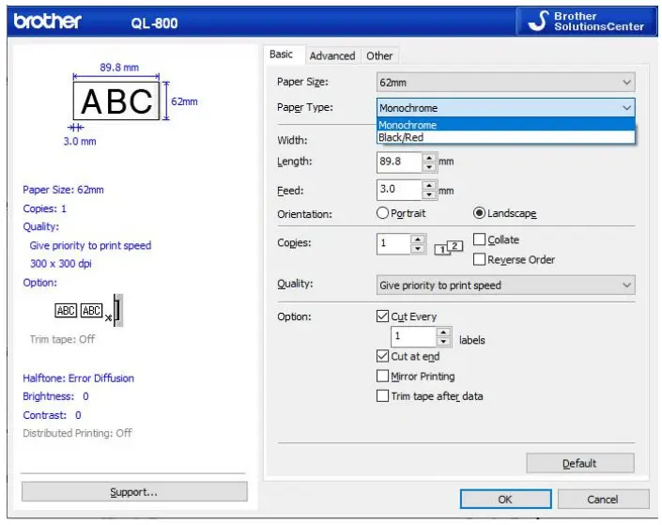Click the Length value field
Viewport: 662px width, 525px height.
(399, 162)
